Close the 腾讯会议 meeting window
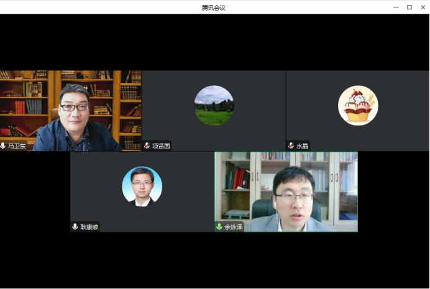The width and height of the screenshot is (430, 289). (422, 7)
